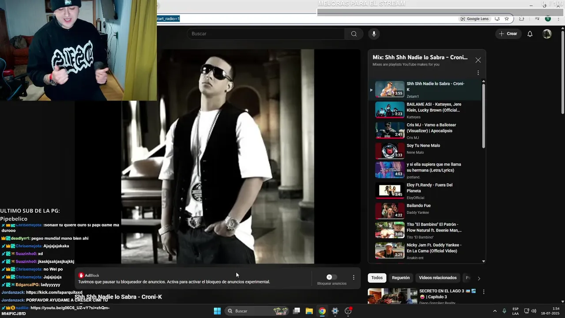The width and height of the screenshot is (565, 318).
Task: Open YouTube notifications bell
Action: 530,34
